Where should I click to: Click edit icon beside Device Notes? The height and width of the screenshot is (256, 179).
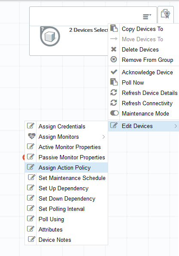(32, 239)
